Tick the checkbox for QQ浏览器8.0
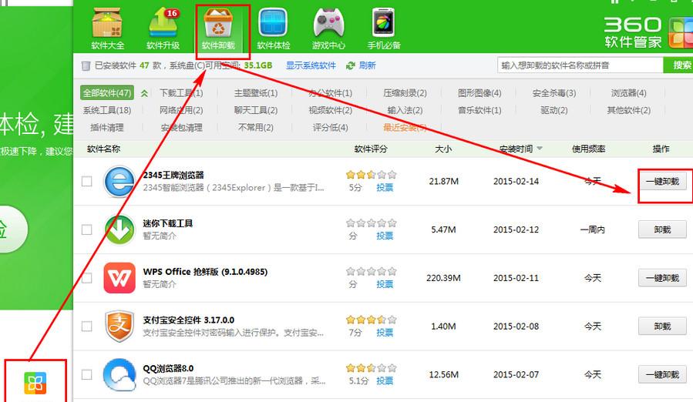 click(x=86, y=374)
